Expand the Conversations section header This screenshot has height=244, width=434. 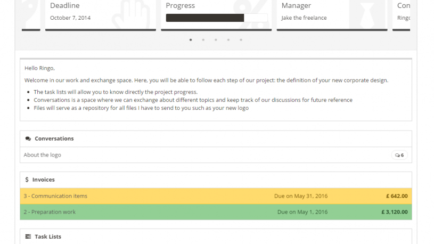point(54,139)
